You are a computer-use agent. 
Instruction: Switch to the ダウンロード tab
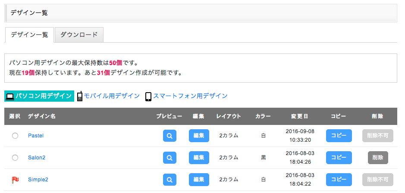(79, 35)
